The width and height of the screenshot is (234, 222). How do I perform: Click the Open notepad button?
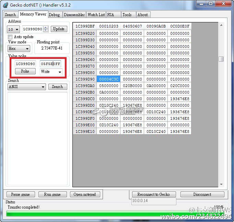pos(85,194)
